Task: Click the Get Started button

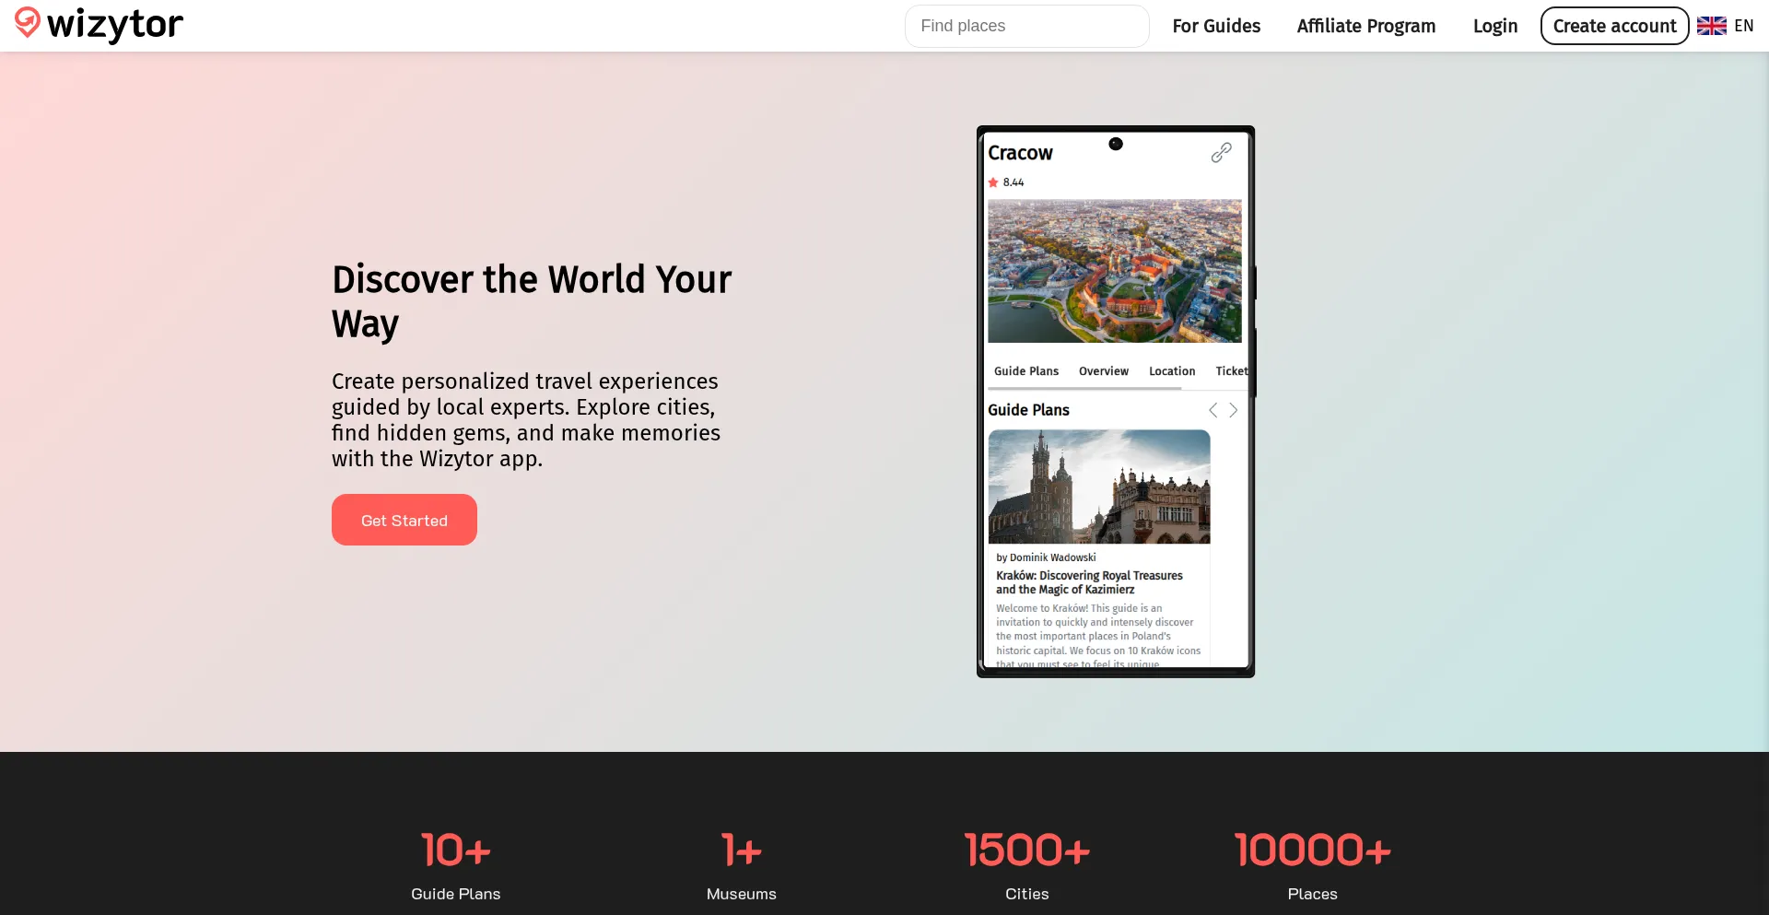Action: (404, 520)
